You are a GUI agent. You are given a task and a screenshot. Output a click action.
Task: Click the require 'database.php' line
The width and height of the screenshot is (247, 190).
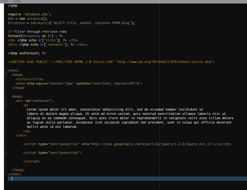point(30,14)
